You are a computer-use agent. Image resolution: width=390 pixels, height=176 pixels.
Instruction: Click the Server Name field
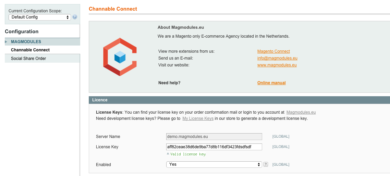214,137
